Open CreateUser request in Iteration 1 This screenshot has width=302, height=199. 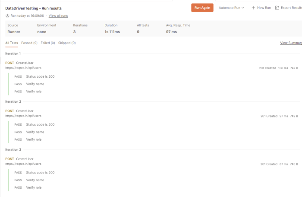[x=25, y=63]
